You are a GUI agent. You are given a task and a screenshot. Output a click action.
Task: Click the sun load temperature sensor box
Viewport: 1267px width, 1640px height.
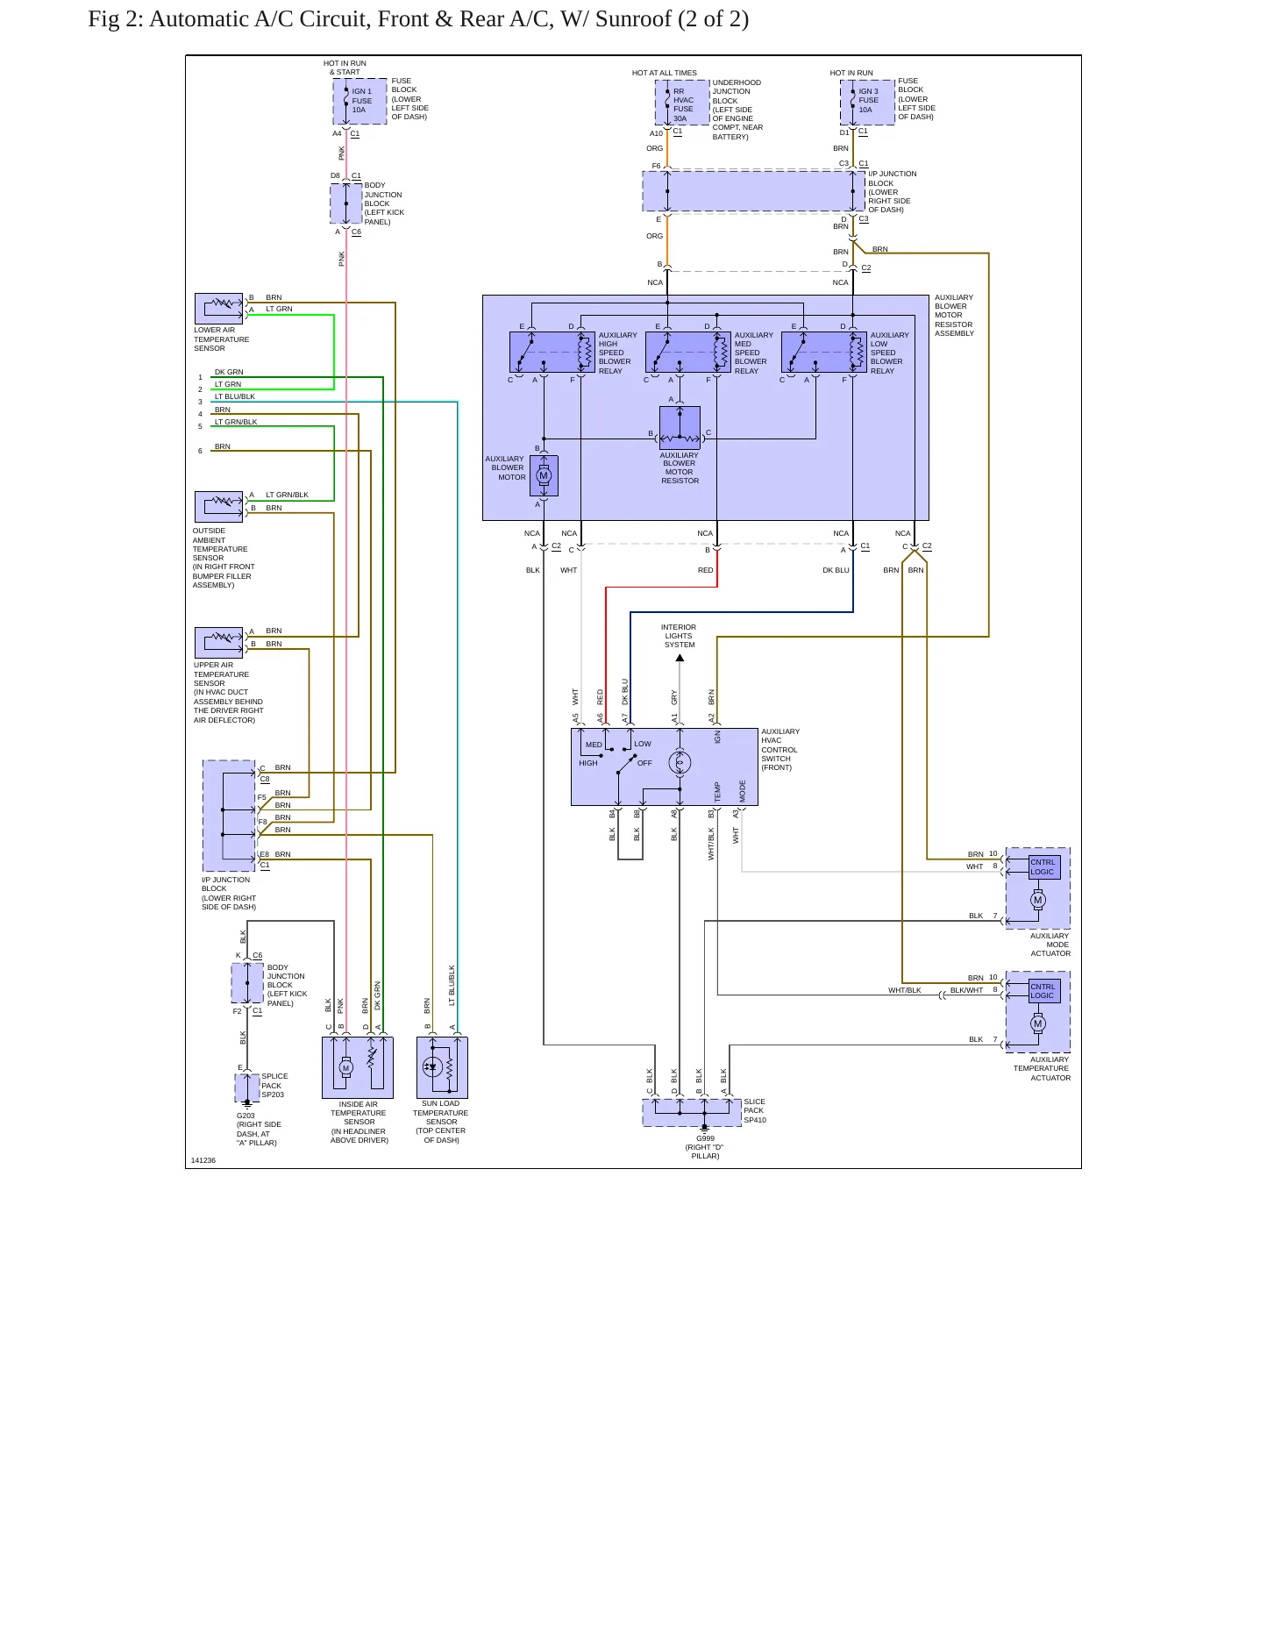point(442,1067)
